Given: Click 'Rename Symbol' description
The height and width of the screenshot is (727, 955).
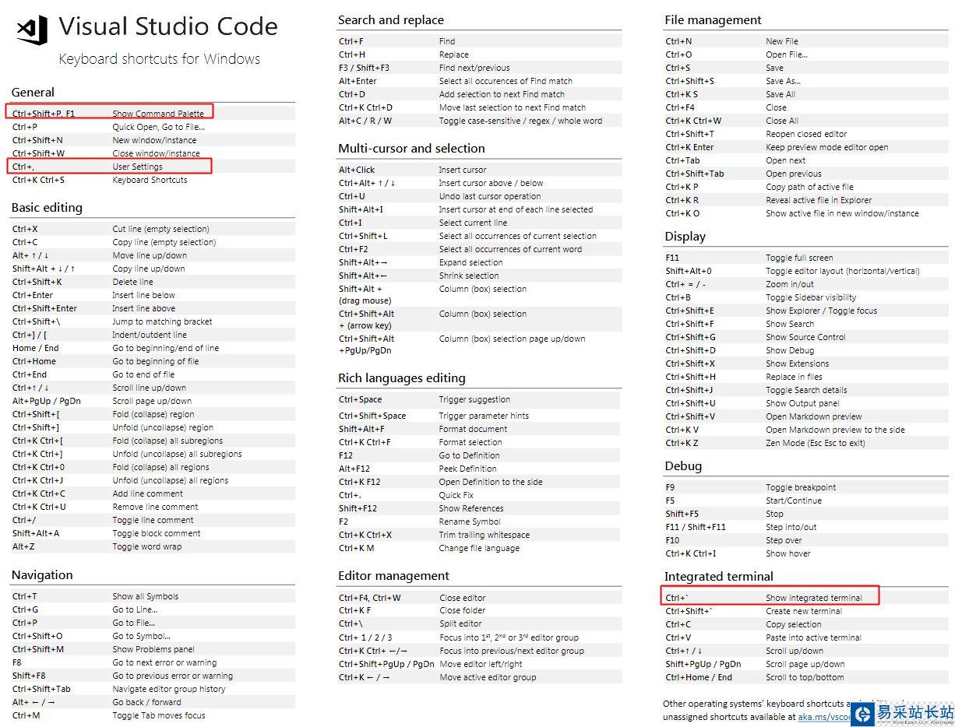Looking at the screenshot, I should tap(470, 522).
